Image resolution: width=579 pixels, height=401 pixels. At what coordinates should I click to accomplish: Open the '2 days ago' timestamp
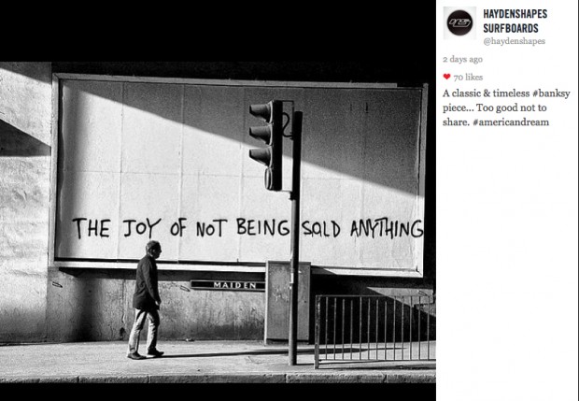464,59
